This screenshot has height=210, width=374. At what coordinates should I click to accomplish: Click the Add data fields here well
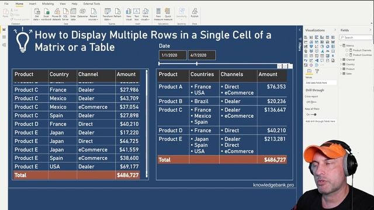point(321,83)
